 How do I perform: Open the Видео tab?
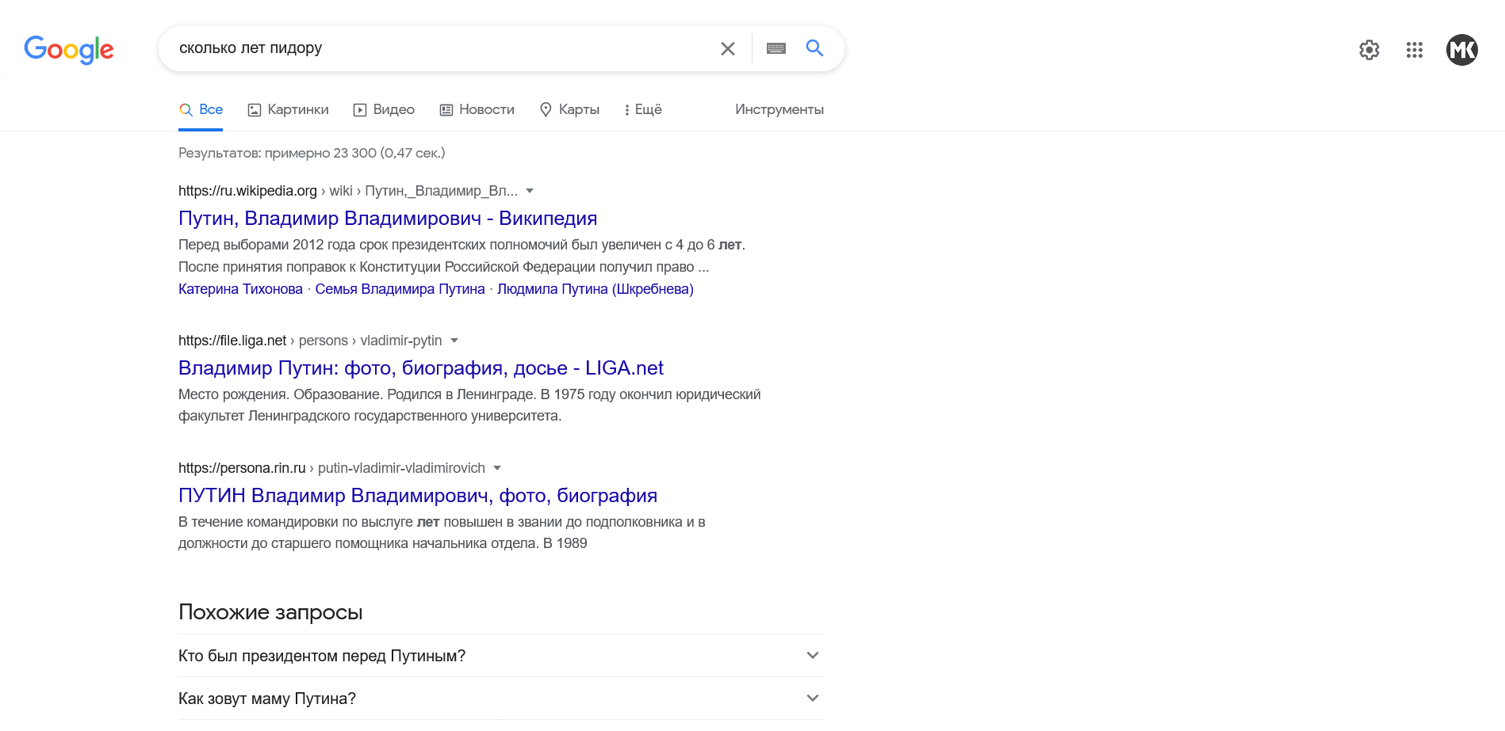tap(384, 109)
